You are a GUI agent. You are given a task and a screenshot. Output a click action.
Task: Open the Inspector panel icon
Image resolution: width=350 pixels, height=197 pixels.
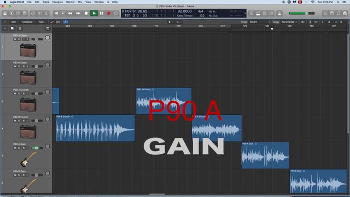(x=11, y=13)
